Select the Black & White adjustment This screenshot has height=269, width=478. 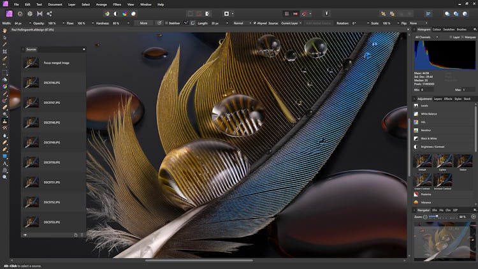[x=429, y=138]
